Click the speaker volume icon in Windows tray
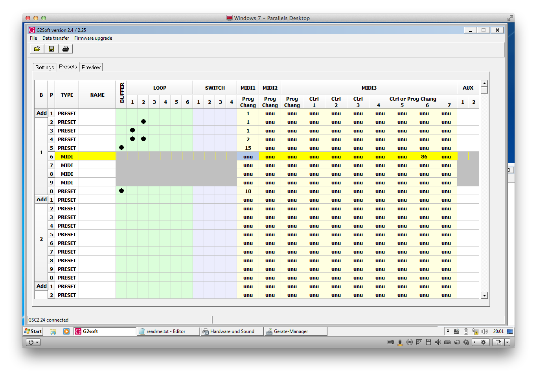The height and width of the screenshot is (379, 537). click(x=485, y=331)
